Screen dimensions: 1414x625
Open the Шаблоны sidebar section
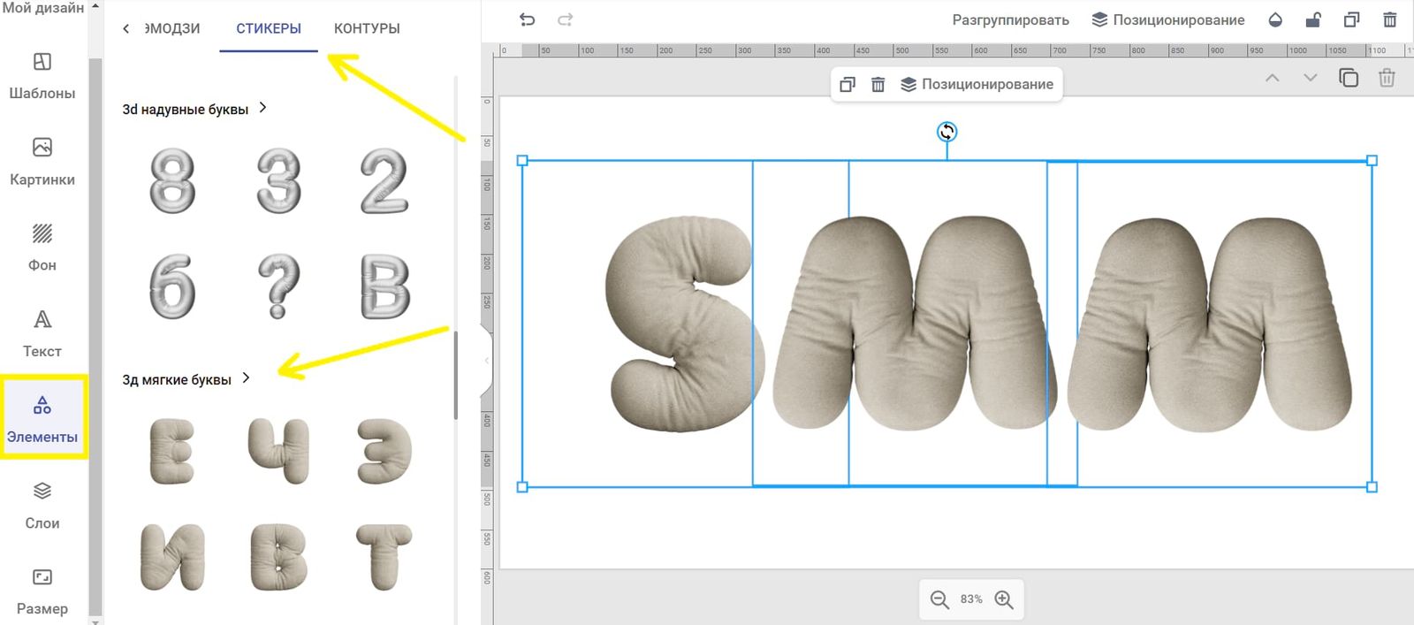(x=42, y=75)
